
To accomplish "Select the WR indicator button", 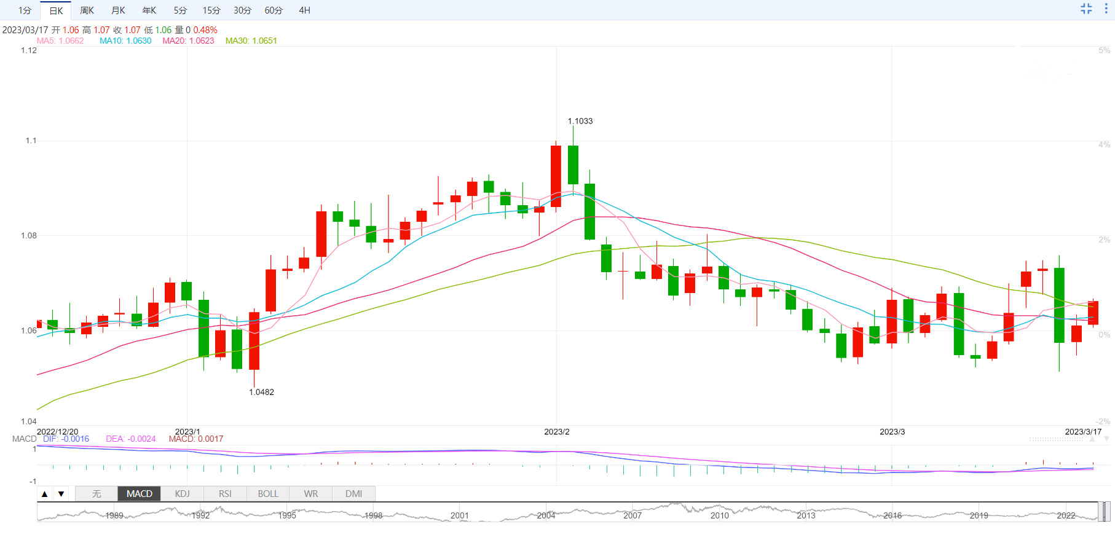I will pos(311,494).
